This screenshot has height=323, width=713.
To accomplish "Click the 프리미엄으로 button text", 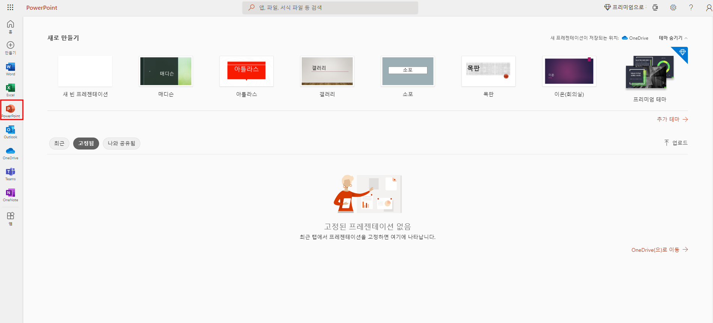I will coord(628,7).
